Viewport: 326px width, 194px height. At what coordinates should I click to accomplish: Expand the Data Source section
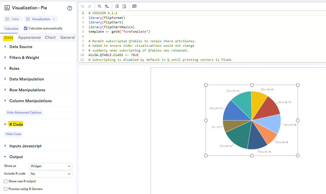coord(21,47)
